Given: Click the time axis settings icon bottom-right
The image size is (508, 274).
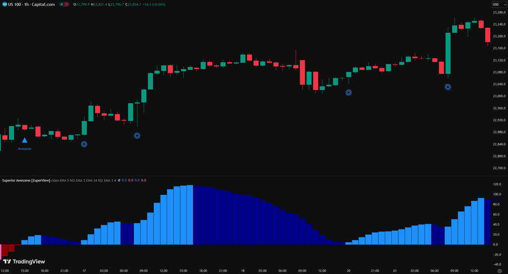Looking at the screenshot, I should 500,271.
